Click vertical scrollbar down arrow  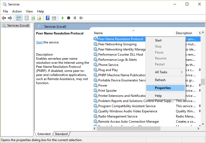coord(203,124)
